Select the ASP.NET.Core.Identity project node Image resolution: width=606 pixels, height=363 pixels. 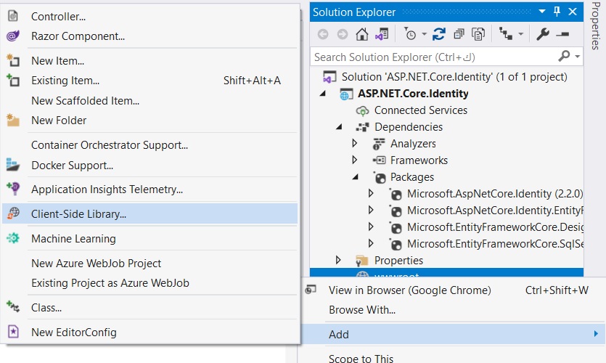pos(413,94)
